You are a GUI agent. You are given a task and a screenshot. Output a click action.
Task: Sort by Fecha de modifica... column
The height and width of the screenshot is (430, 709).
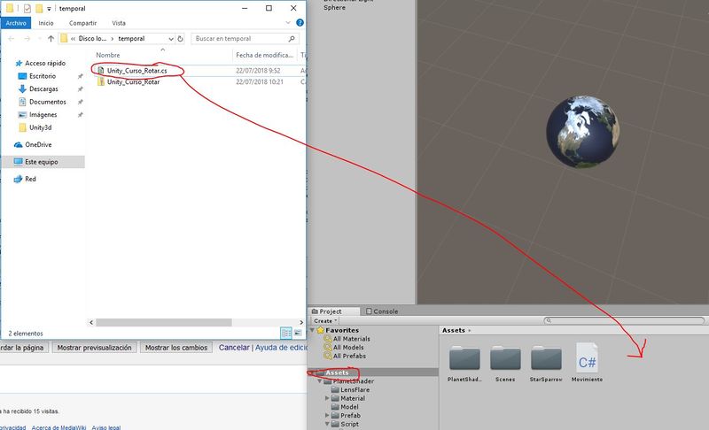tap(265, 55)
